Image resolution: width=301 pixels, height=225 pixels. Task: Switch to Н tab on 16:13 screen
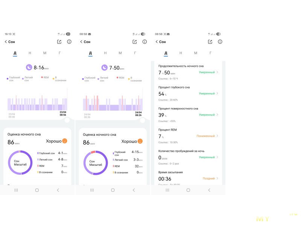[x=30, y=53]
